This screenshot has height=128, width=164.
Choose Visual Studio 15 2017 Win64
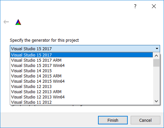[x=81, y=65]
